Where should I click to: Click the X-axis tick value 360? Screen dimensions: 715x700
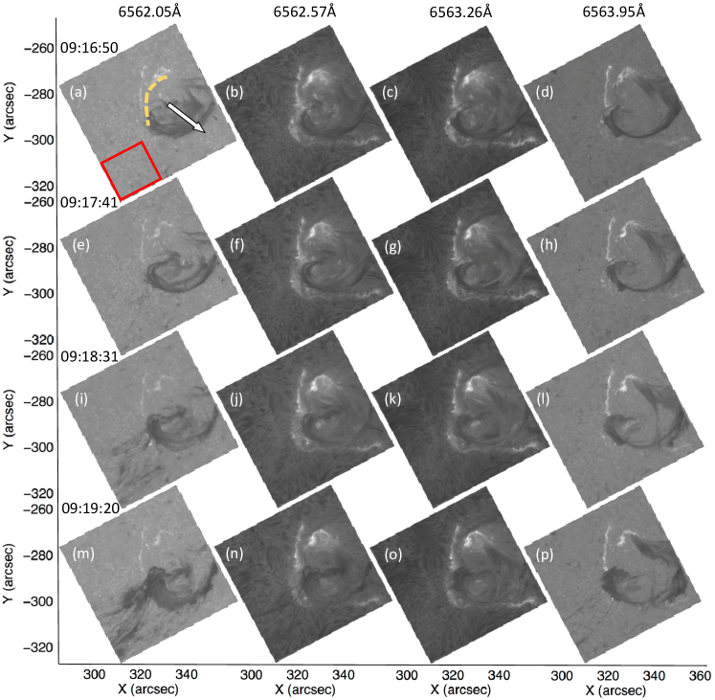click(x=700, y=675)
